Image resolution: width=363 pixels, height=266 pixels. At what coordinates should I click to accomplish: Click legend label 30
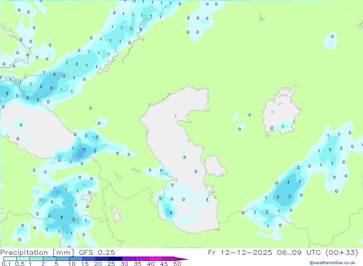pos(125,264)
